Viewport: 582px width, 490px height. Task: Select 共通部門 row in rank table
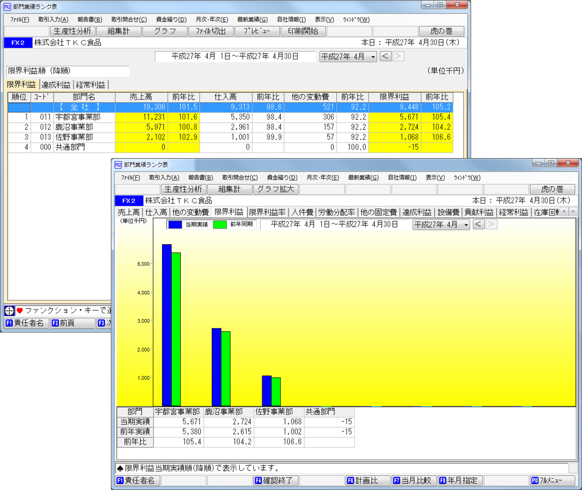pos(230,147)
